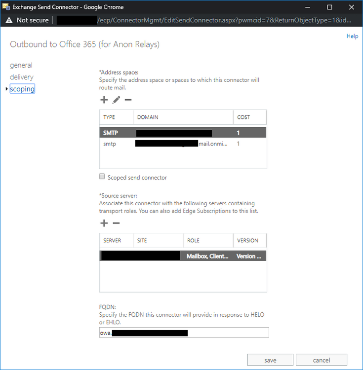Add a new address space entry
The height and width of the screenshot is (370, 363).
pos(104,100)
